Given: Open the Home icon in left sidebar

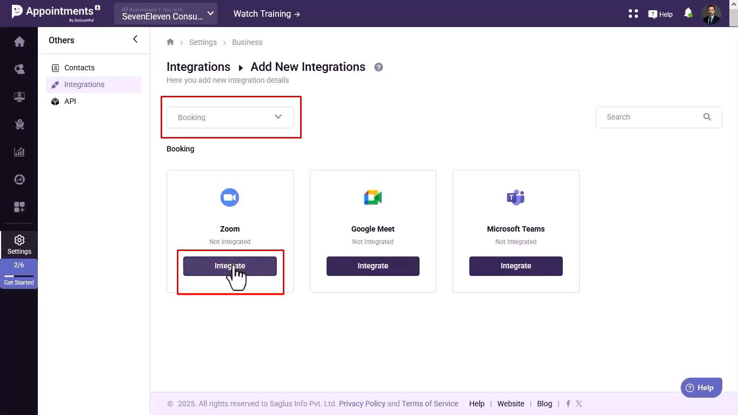Looking at the screenshot, I should 19,42.
